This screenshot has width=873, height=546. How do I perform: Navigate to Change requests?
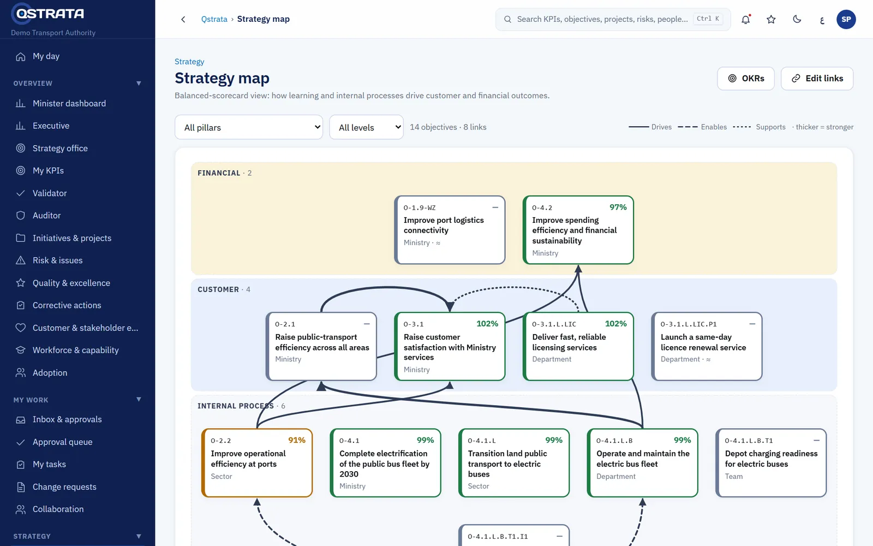pos(77,486)
